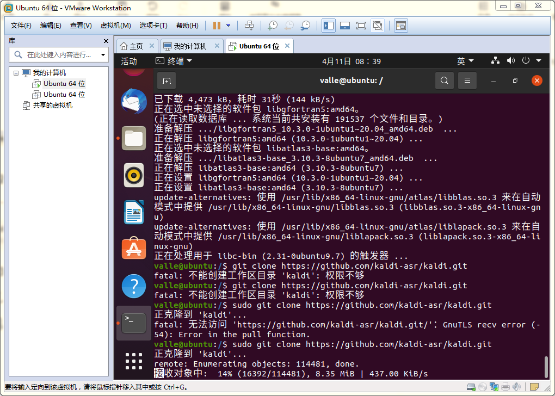Open terminal search with magnifier button

tap(444, 81)
